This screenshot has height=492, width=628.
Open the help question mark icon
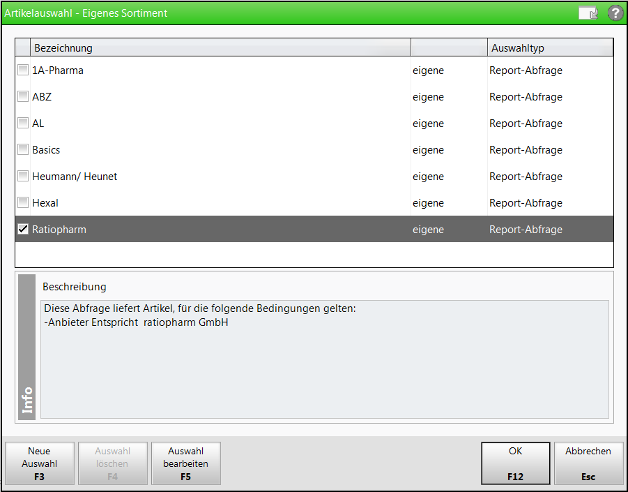coord(615,13)
